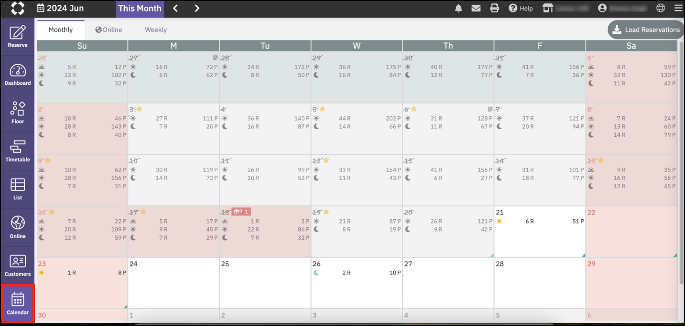This screenshot has height=326, width=685.
Task: Open June 28 day cell
Action: point(540,283)
